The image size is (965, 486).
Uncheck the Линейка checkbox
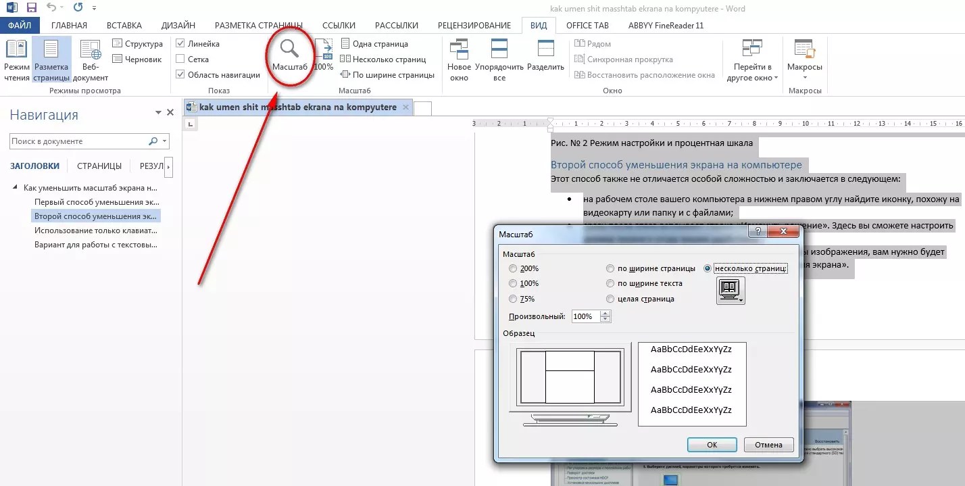[180, 44]
